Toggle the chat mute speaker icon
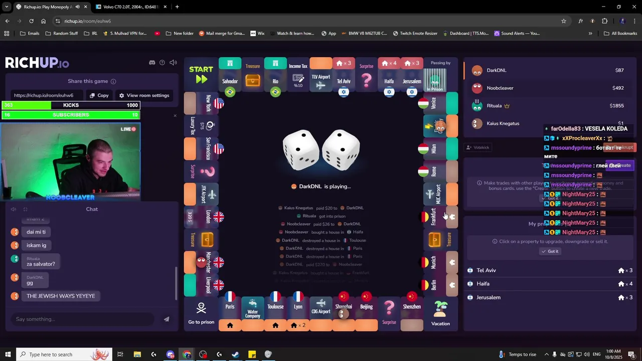 [14, 209]
